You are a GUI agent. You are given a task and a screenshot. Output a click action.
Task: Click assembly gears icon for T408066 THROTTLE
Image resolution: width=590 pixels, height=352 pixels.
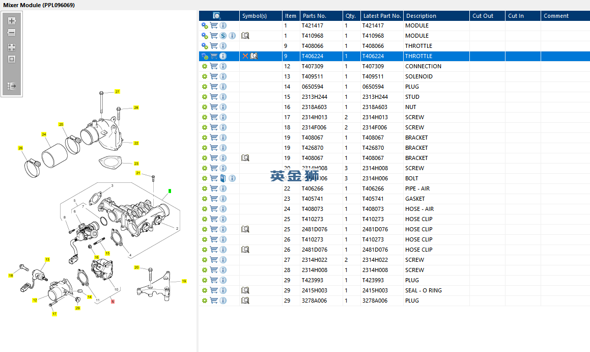pos(205,46)
